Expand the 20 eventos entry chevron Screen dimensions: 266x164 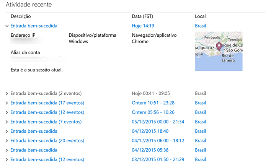click(7, 141)
